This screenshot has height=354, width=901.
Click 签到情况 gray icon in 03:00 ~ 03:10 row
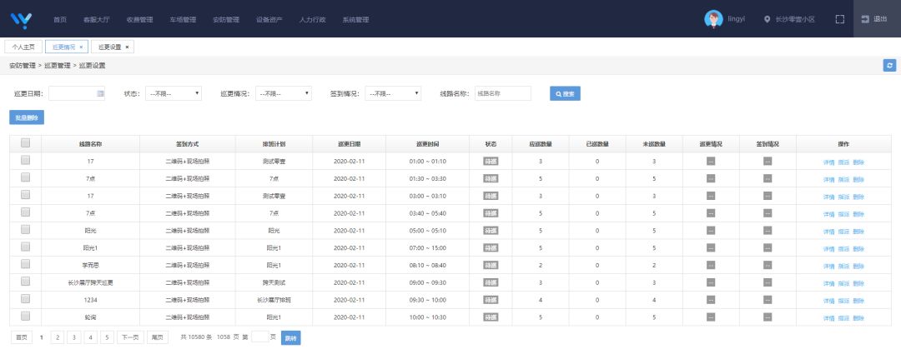pyautogui.click(x=768, y=196)
